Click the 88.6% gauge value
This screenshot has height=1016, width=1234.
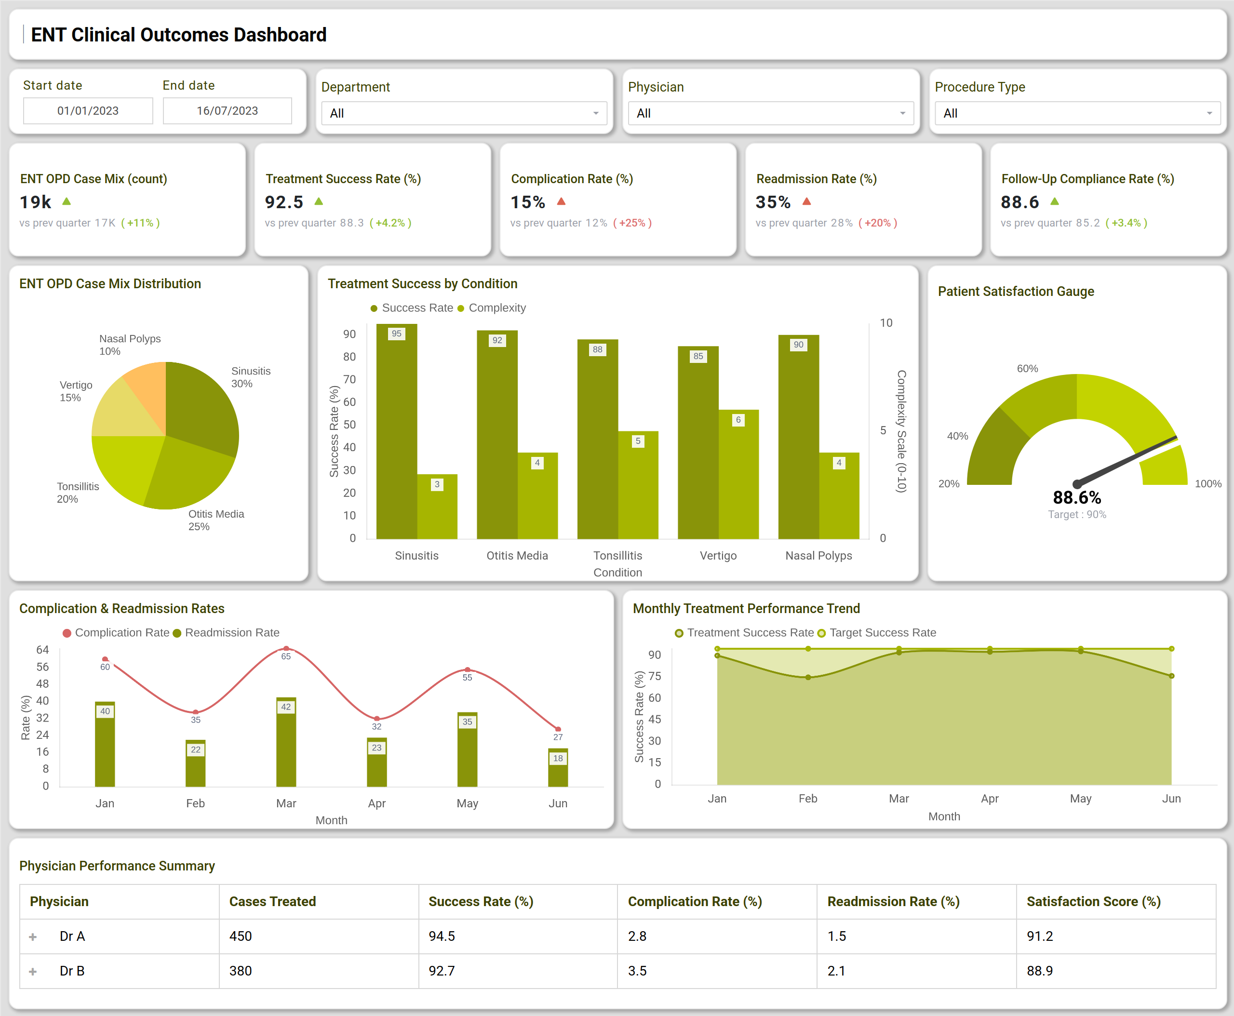pos(1076,497)
